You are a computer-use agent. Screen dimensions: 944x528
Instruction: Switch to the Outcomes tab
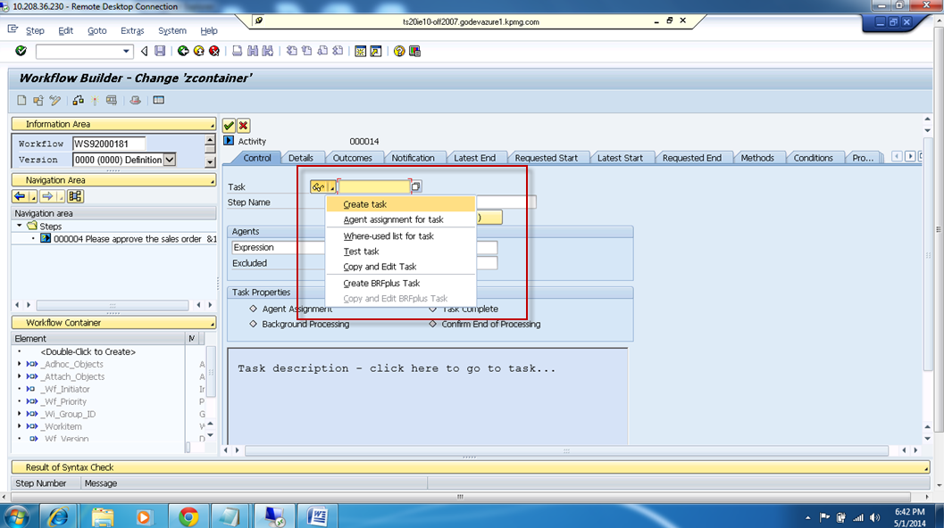pyautogui.click(x=354, y=157)
